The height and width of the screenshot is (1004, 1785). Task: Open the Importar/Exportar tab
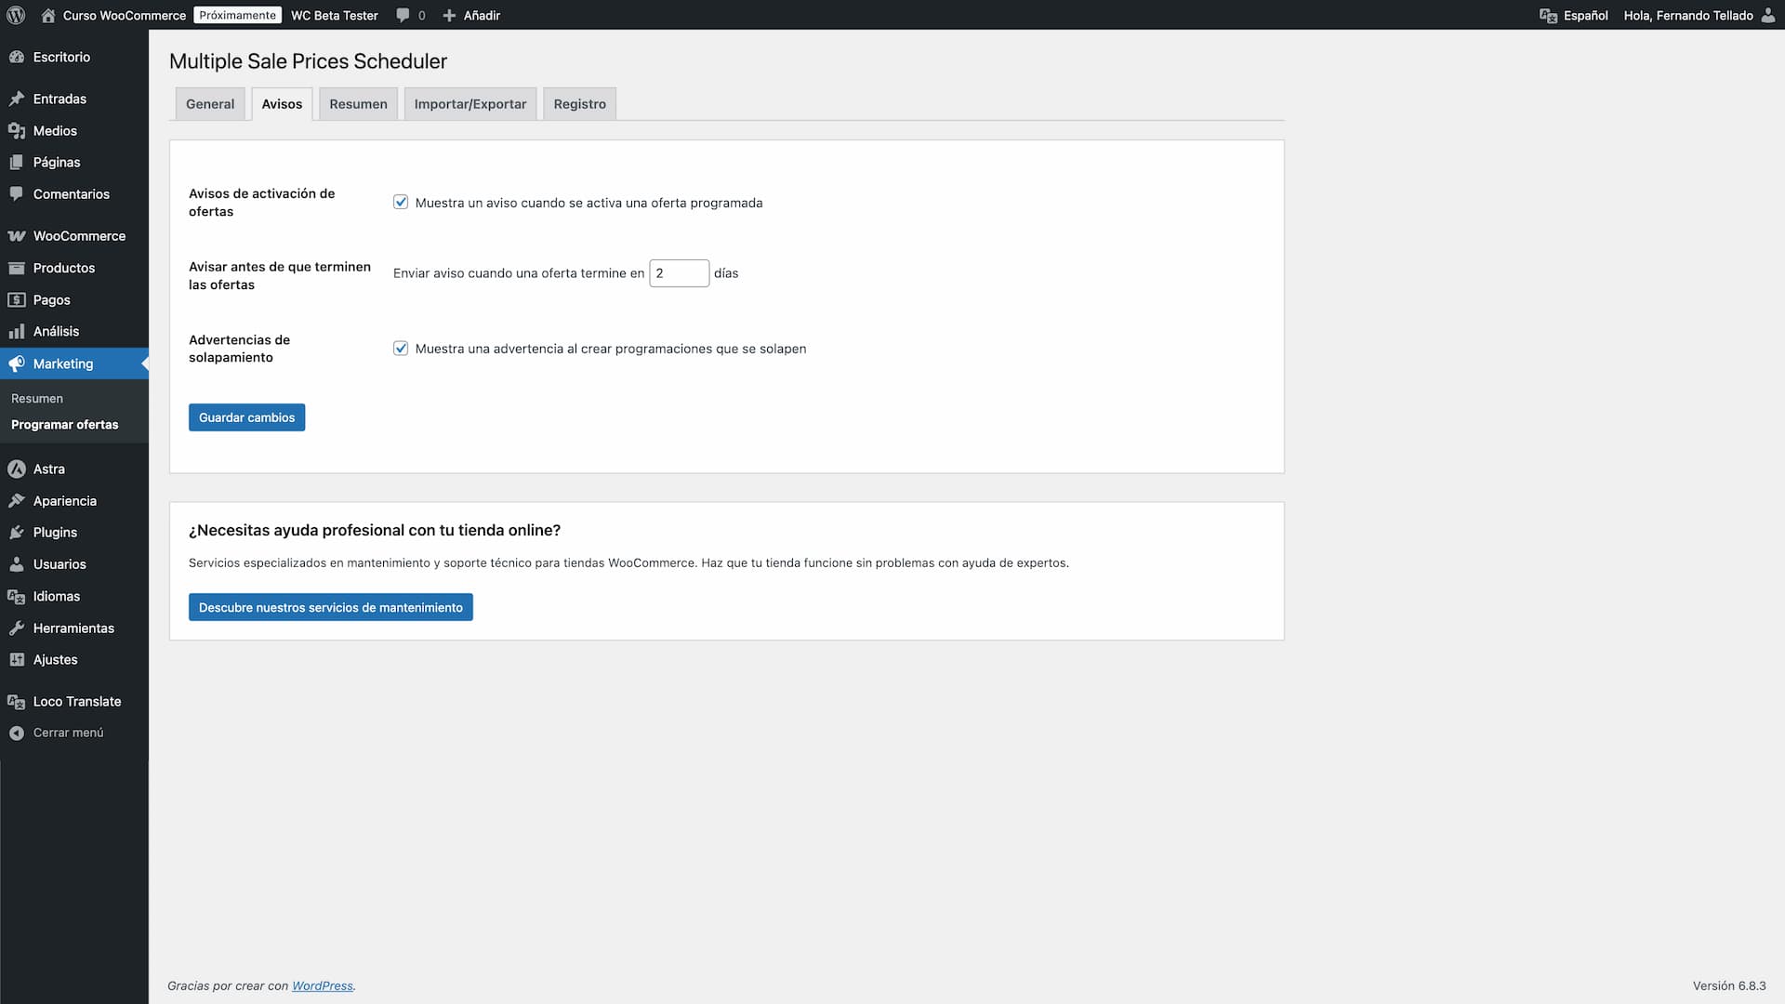469,103
